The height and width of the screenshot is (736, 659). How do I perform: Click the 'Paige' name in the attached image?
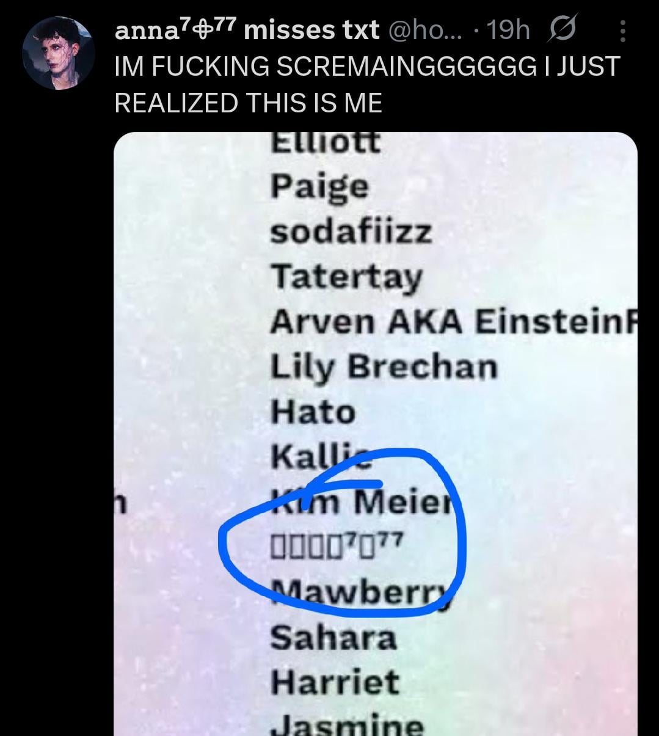click(x=319, y=187)
